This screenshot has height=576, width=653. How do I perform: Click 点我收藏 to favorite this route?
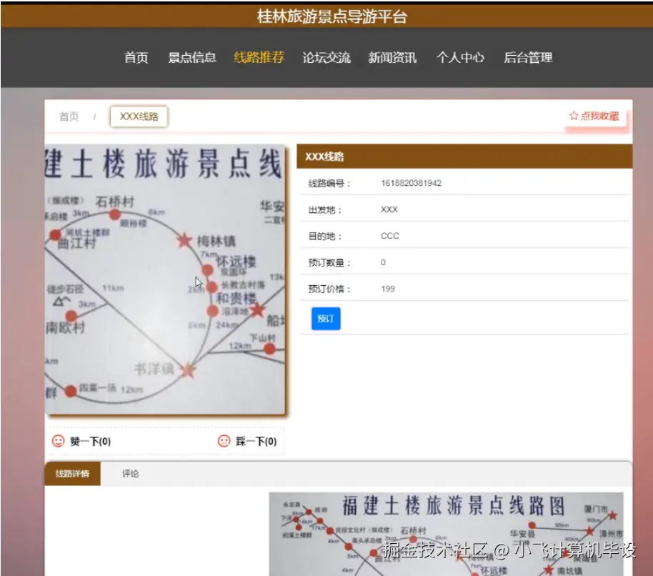coord(598,115)
